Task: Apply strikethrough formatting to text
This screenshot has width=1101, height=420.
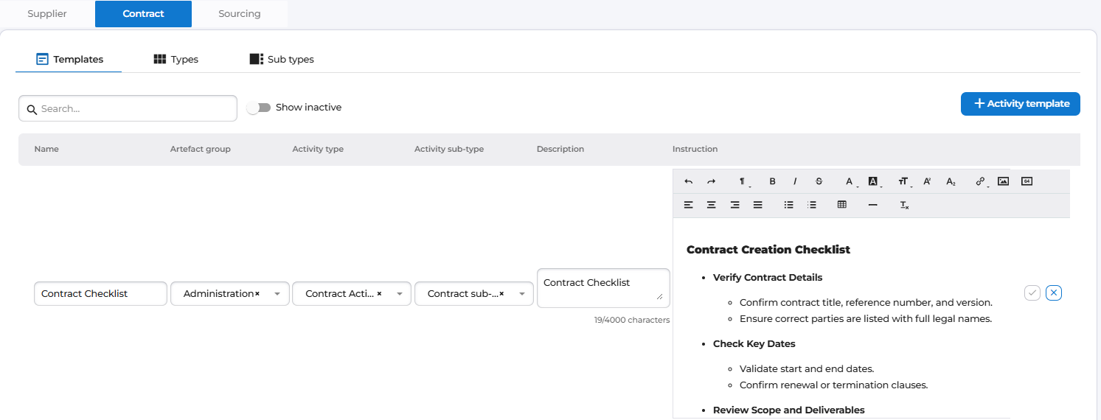Action: 819,181
